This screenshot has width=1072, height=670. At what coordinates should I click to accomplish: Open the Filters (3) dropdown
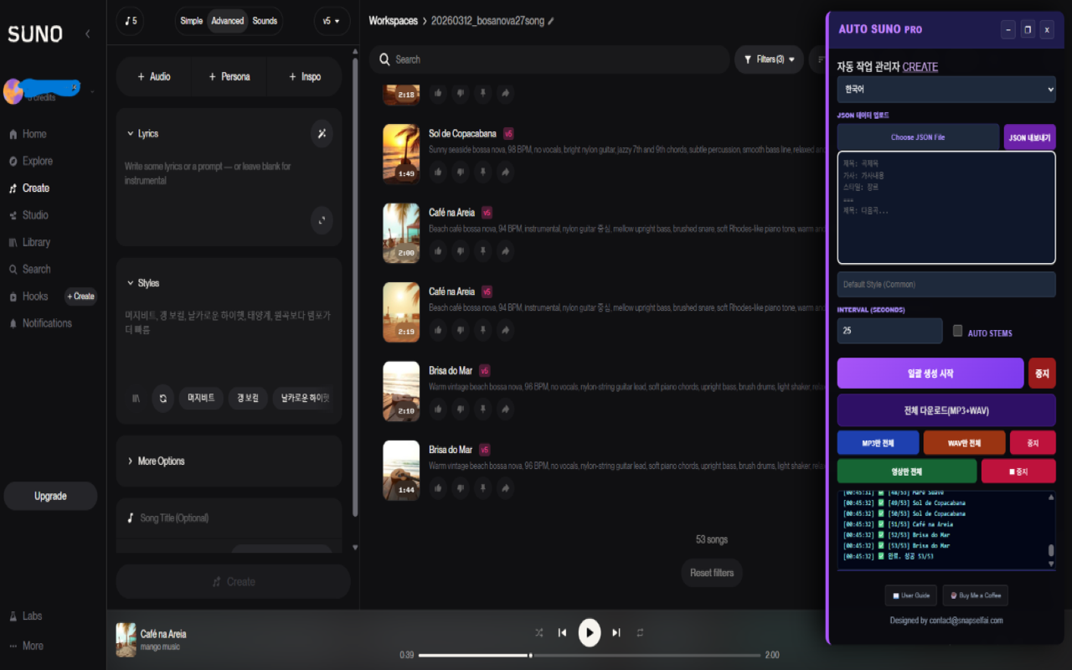pyautogui.click(x=769, y=59)
